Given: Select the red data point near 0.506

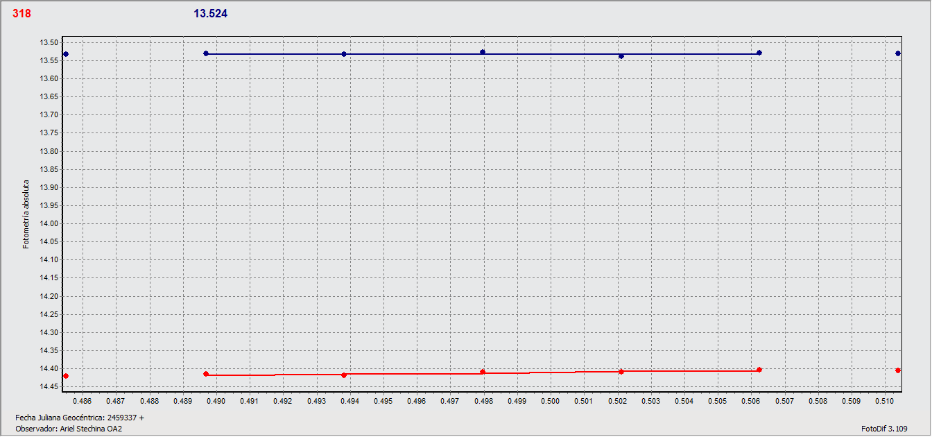Looking at the screenshot, I should (759, 370).
